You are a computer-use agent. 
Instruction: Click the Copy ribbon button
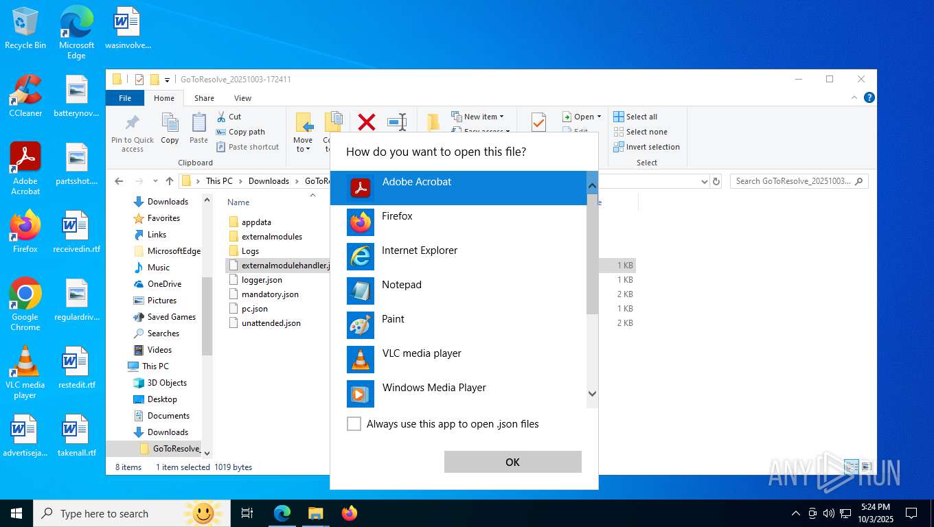click(170, 129)
